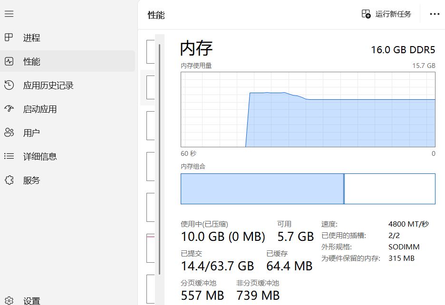The height and width of the screenshot is (305, 445).
Task: Open the 进程 processes icon
Action: 9,37
